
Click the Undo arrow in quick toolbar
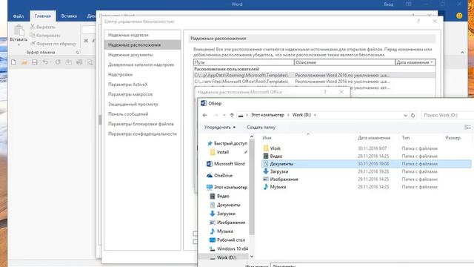point(45,62)
